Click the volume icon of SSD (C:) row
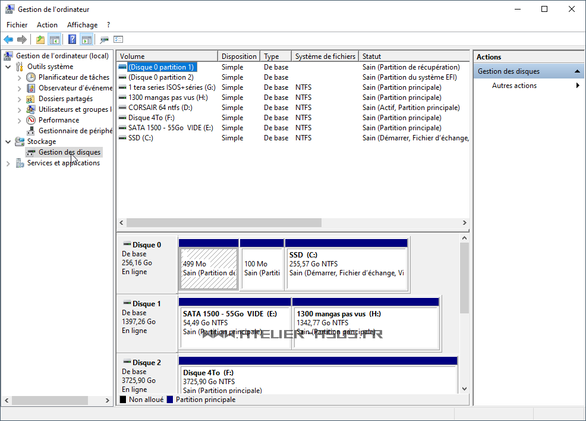 pos(122,138)
